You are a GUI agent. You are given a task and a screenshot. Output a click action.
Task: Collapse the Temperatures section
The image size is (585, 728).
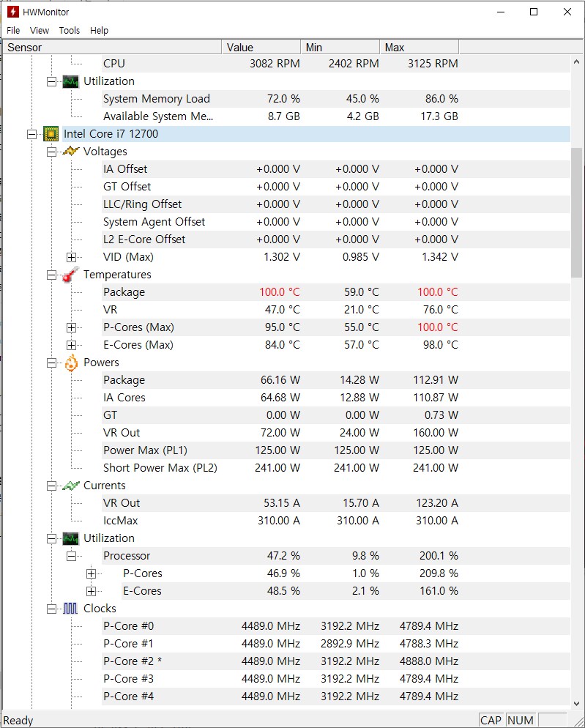pyautogui.click(x=51, y=275)
